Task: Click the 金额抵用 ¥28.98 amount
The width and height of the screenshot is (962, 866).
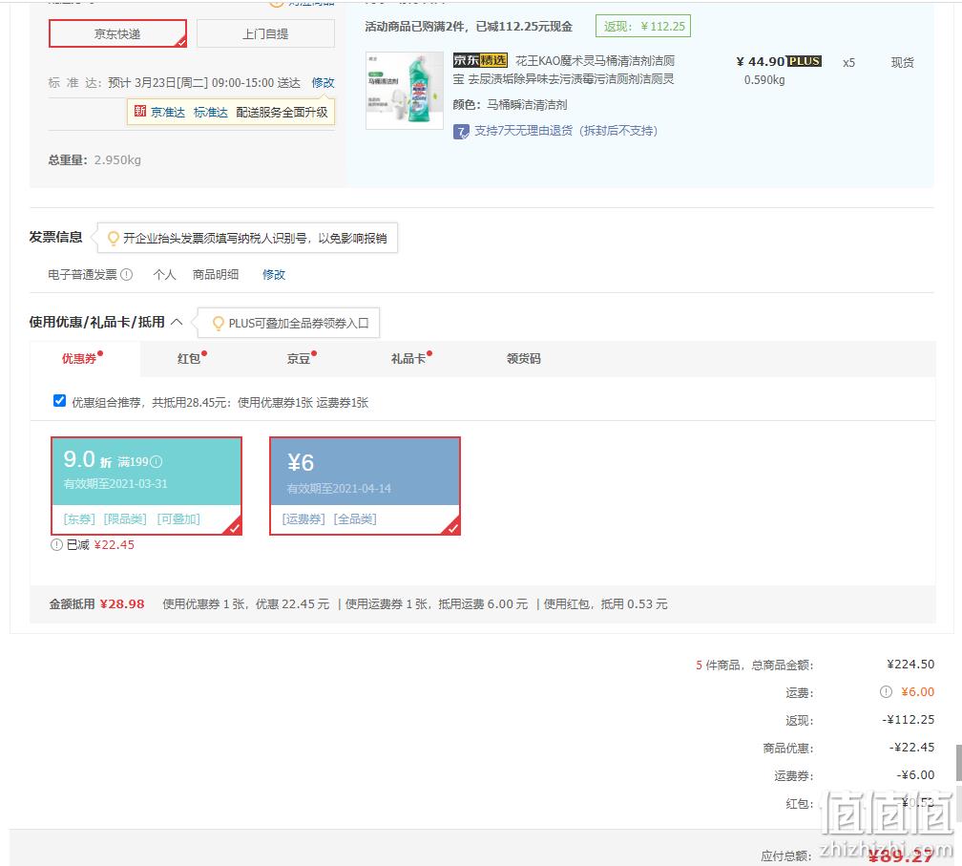Action: tap(122, 604)
